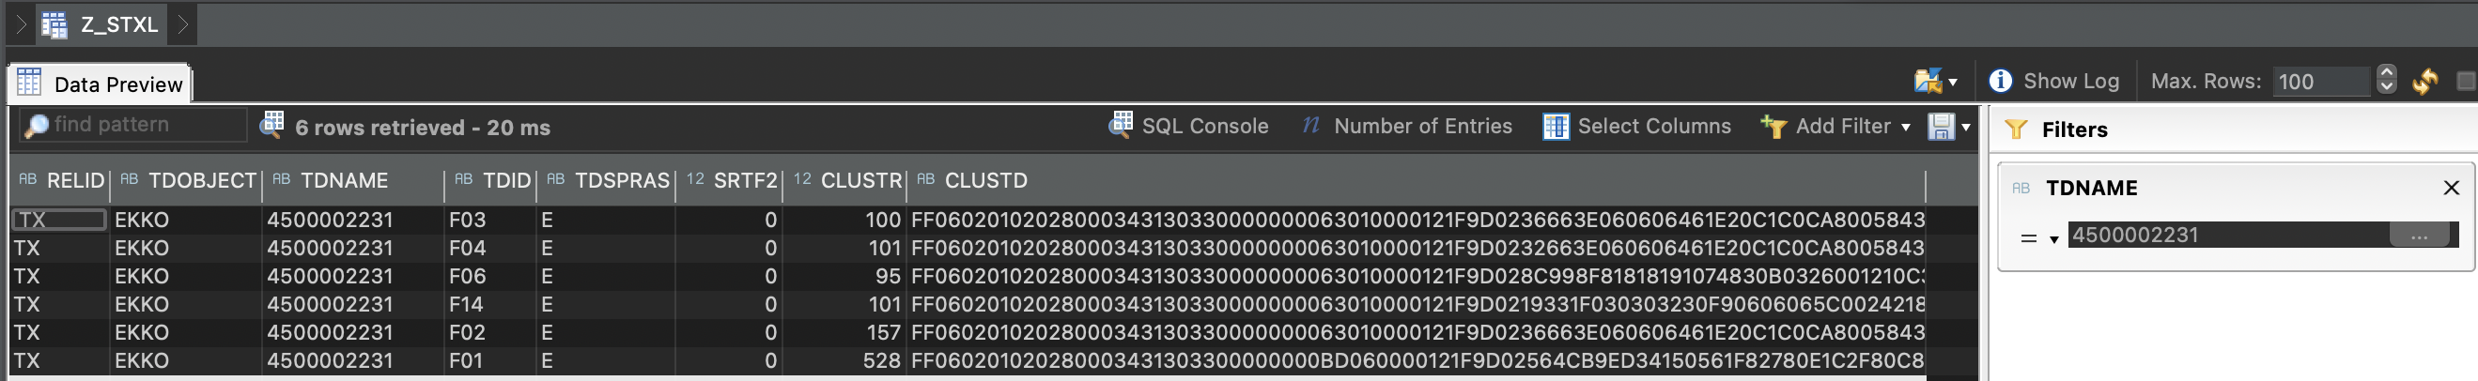This screenshot has height=381, width=2478.
Task: Sort by the TDOBJECT column header
Action: tap(186, 181)
